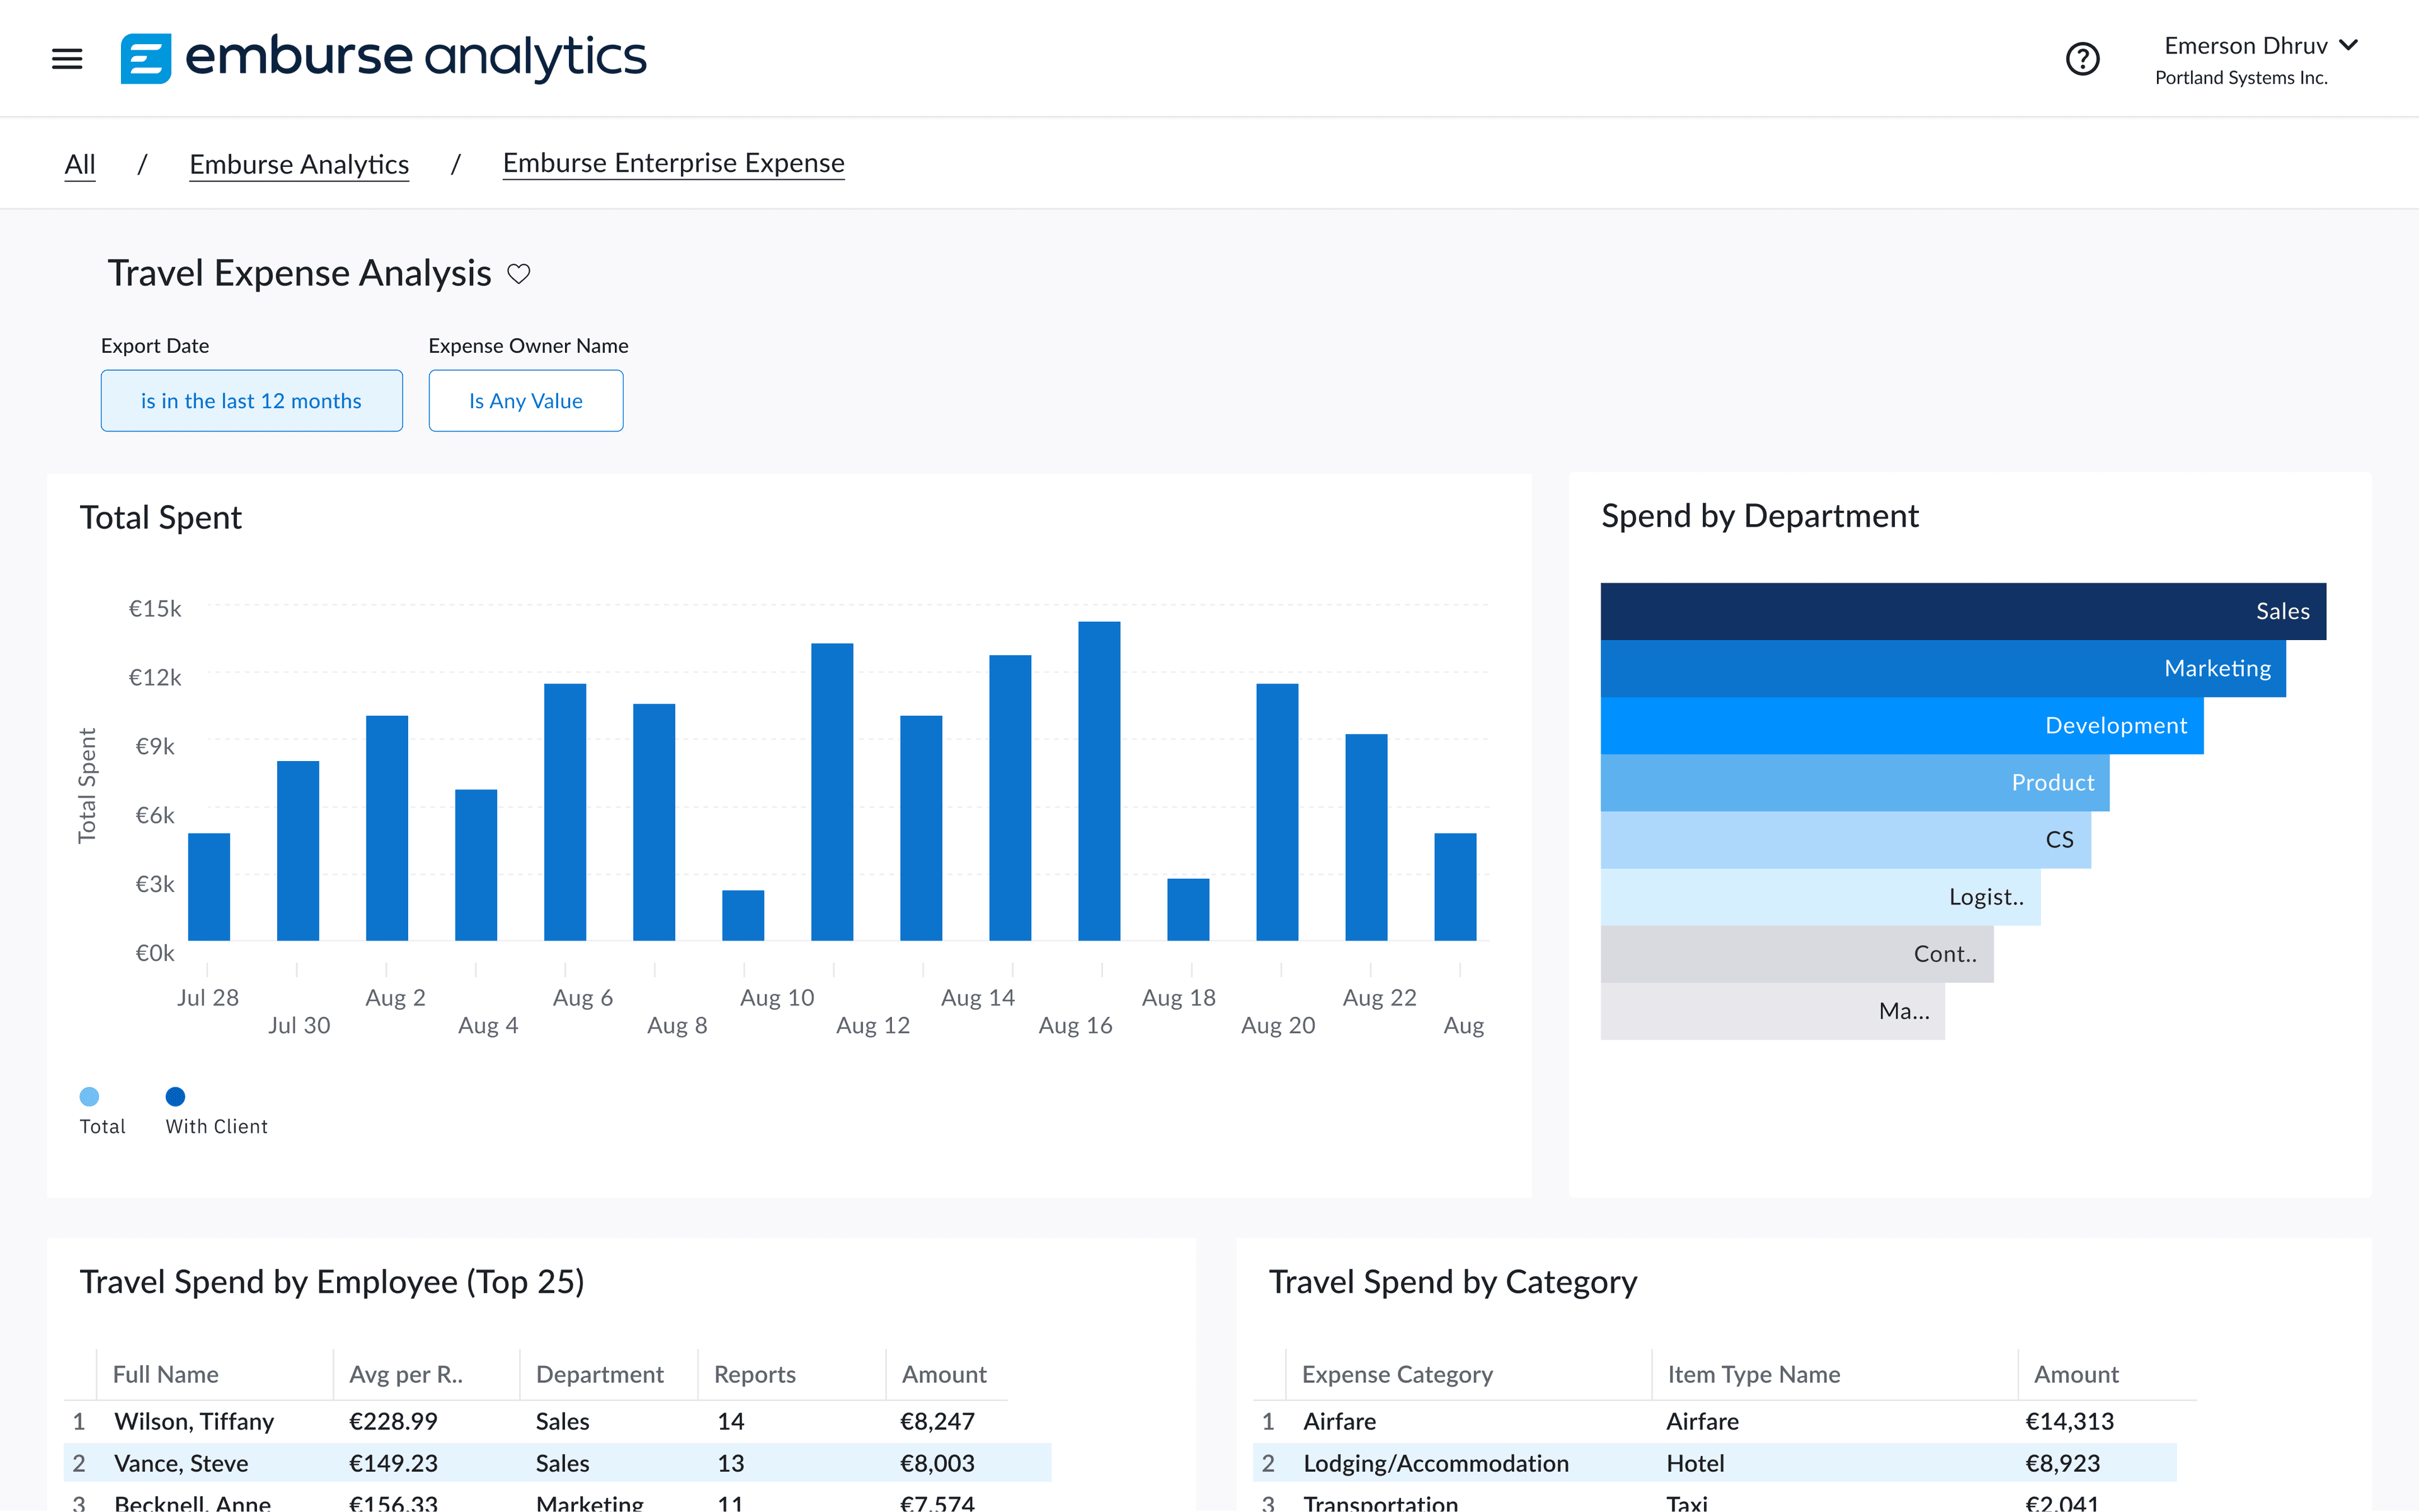Click the tallest bar at Aug 16
Image resolution: width=2419 pixels, height=1512 pixels.
(x=1099, y=780)
